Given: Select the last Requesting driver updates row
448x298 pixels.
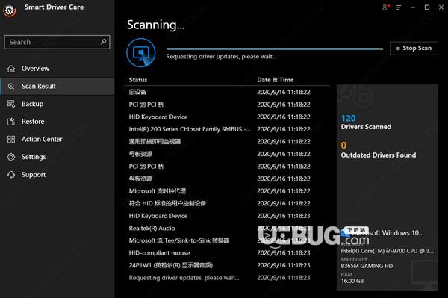Looking at the screenshot, I should tap(227, 278).
